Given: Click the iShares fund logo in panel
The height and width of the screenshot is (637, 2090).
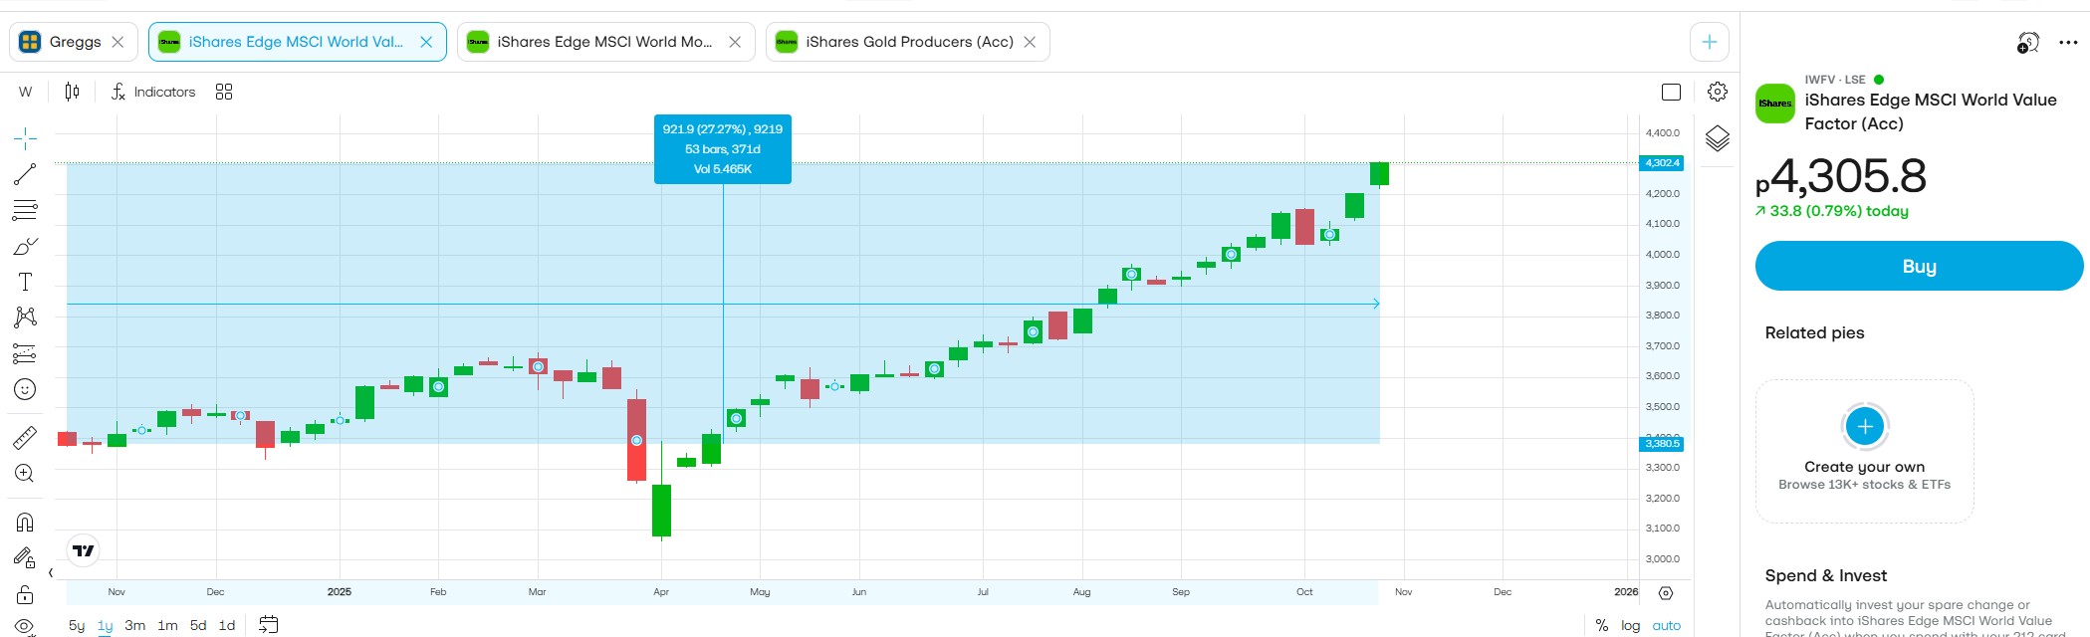Looking at the screenshot, I should click(1774, 103).
